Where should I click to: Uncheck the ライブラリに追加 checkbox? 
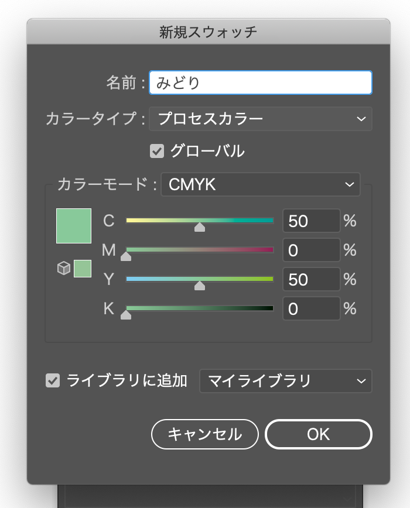53,381
